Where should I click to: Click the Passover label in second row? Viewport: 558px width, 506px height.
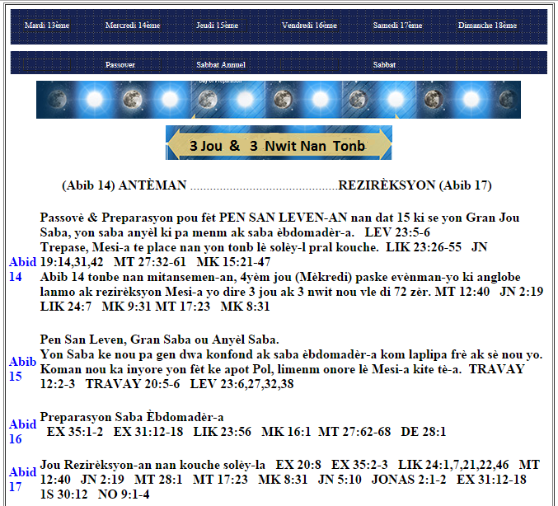click(x=120, y=64)
